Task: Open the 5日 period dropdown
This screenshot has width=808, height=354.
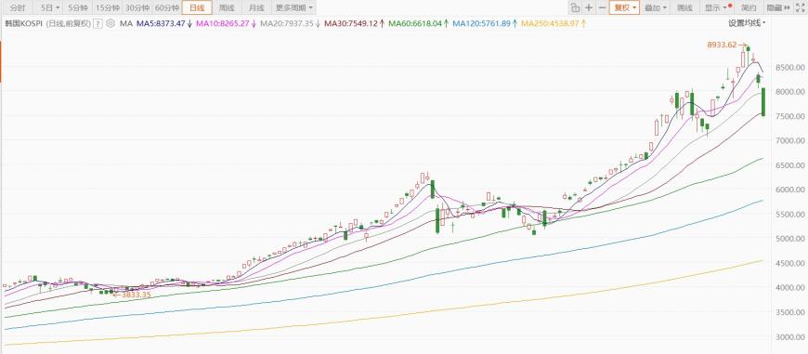Action: click(50, 7)
